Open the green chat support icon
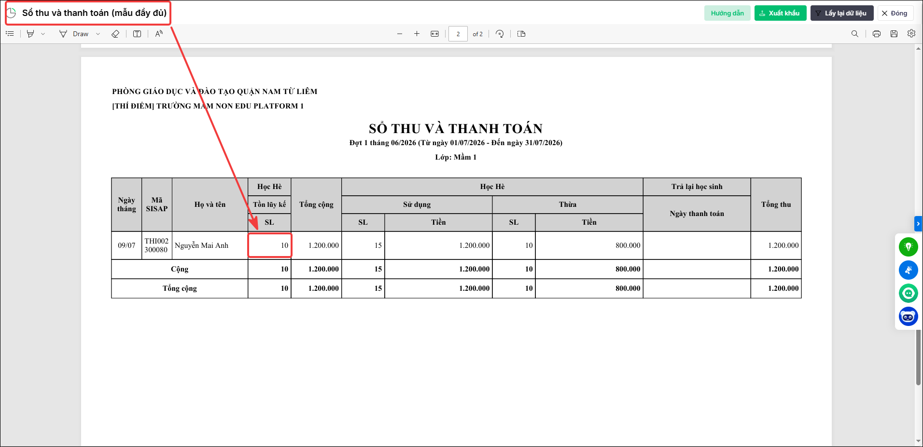Screen dimensions: 923x447 click(x=909, y=293)
